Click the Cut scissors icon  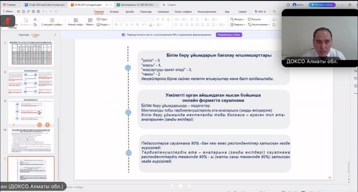coord(35,19)
